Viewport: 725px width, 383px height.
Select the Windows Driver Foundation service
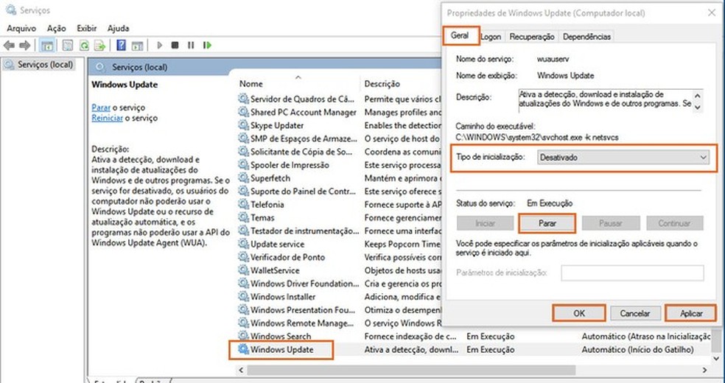click(x=305, y=284)
